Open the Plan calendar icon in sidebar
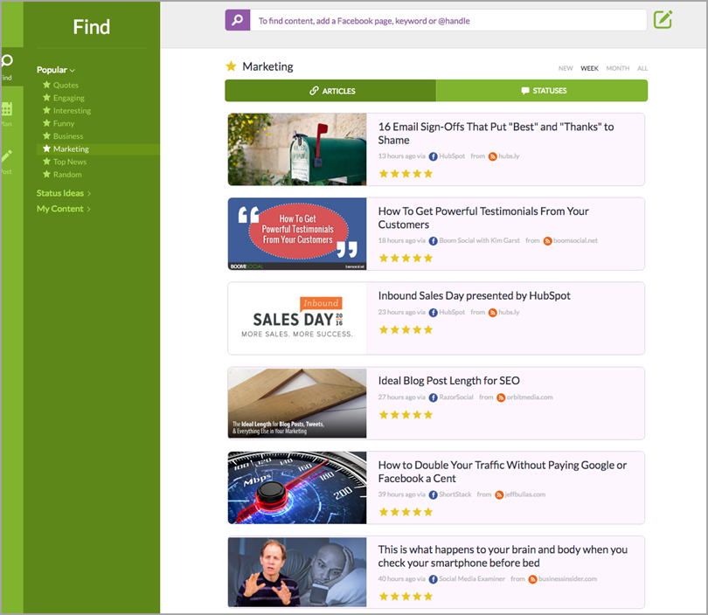The image size is (708, 615). [7, 109]
